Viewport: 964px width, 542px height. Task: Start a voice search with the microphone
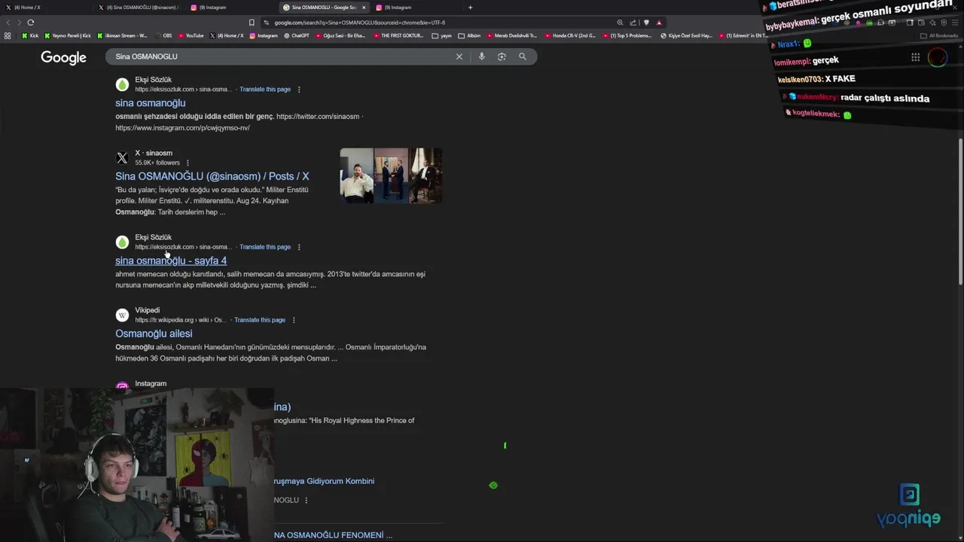coord(481,56)
